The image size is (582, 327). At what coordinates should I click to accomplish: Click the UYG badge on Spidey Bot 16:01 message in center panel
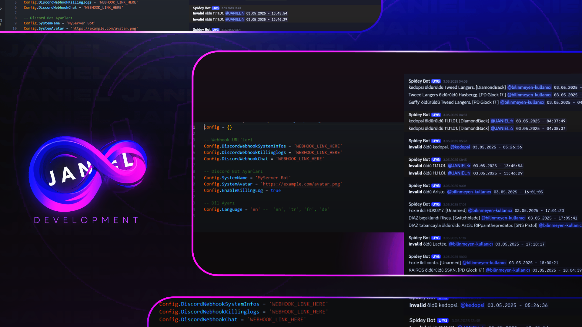(x=436, y=186)
